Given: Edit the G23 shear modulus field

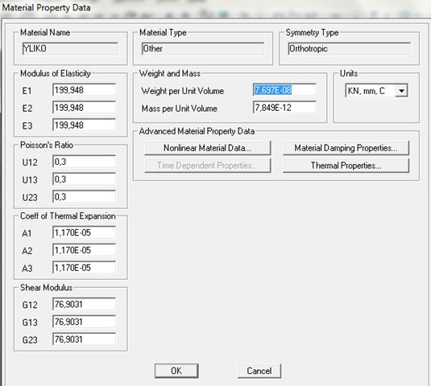Looking at the screenshot, I should pyautogui.click(x=84, y=339).
